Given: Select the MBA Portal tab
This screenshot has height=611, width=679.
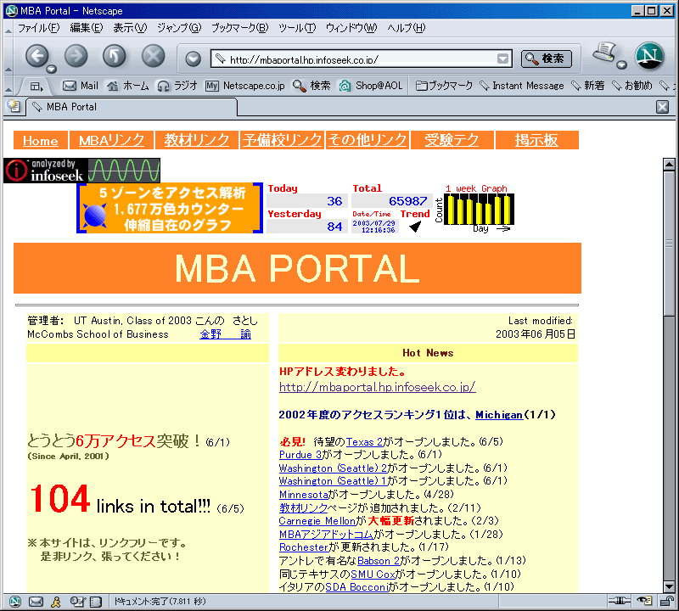Looking at the screenshot, I should (132, 107).
